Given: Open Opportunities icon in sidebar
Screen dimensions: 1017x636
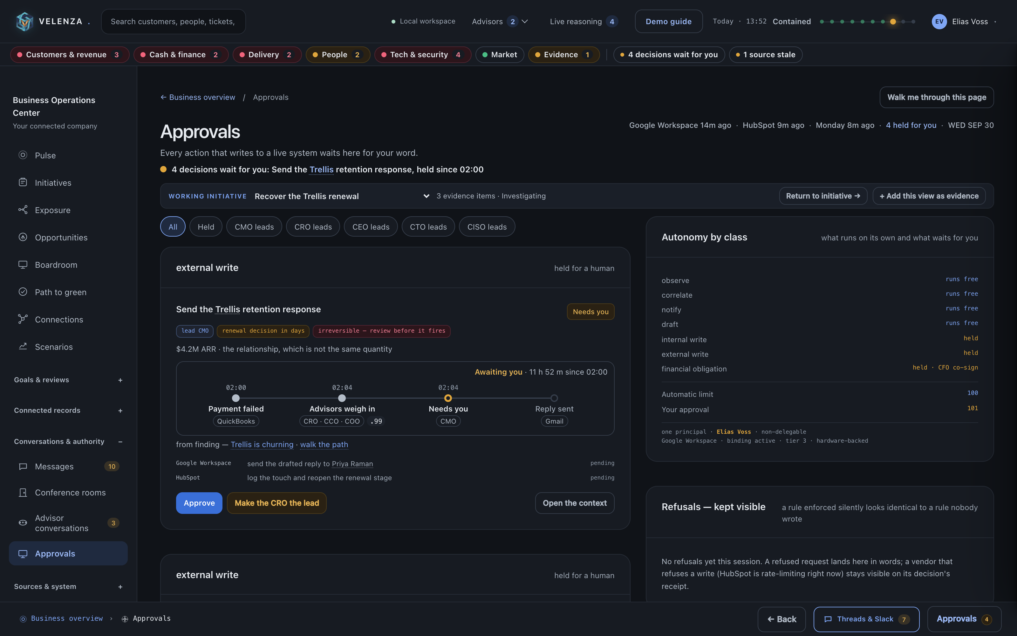Looking at the screenshot, I should pos(23,237).
